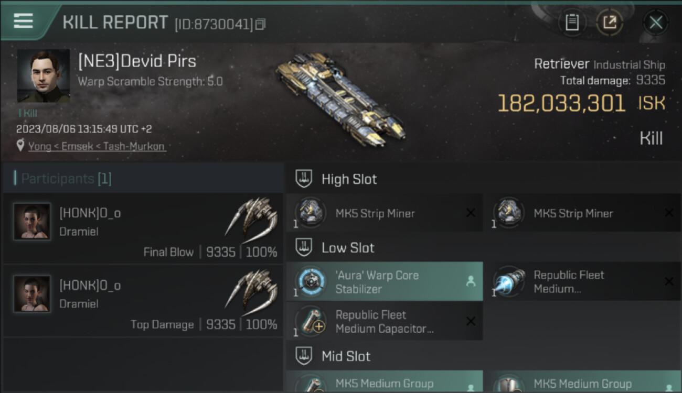Open the clipboard notes icon
682x393 pixels.
tap(572, 23)
